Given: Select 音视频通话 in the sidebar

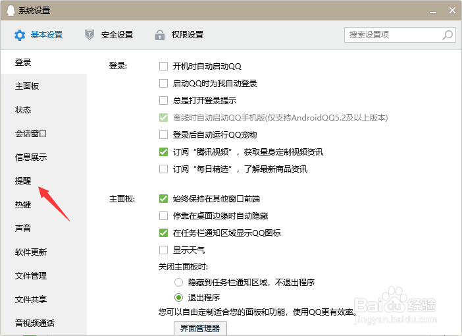Looking at the screenshot, I should 43,323.
